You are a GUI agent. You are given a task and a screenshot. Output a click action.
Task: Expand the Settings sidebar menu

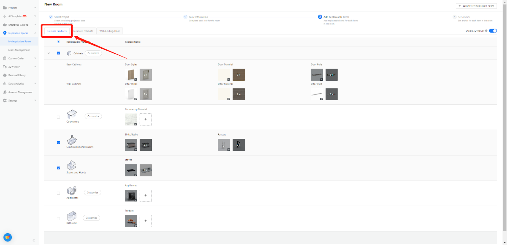[19, 101]
